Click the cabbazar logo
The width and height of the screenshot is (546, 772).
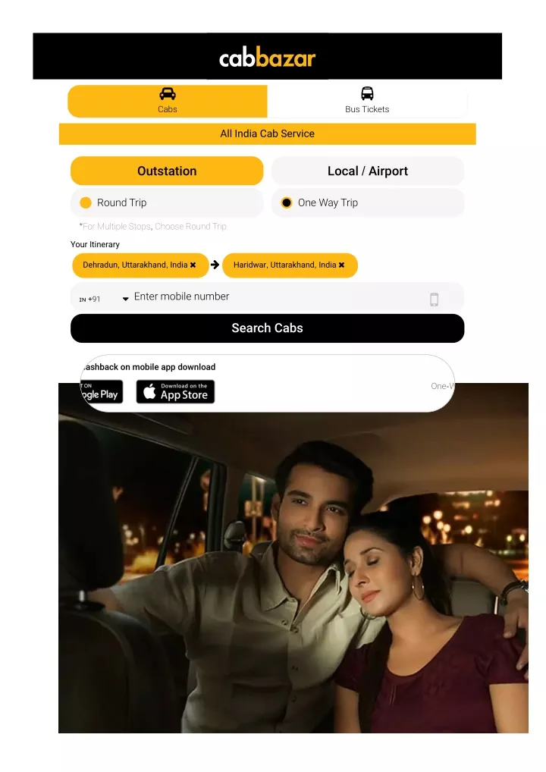pos(268,58)
